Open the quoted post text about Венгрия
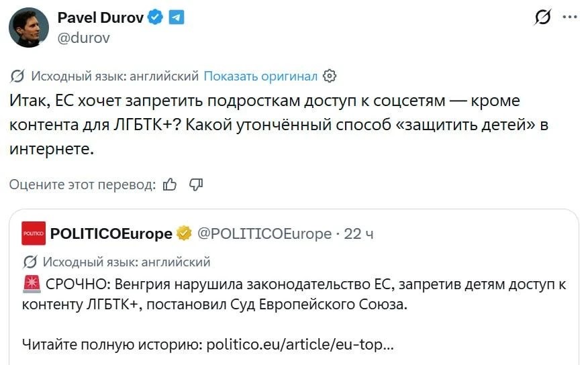The width and height of the screenshot is (588, 365). coord(295,294)
